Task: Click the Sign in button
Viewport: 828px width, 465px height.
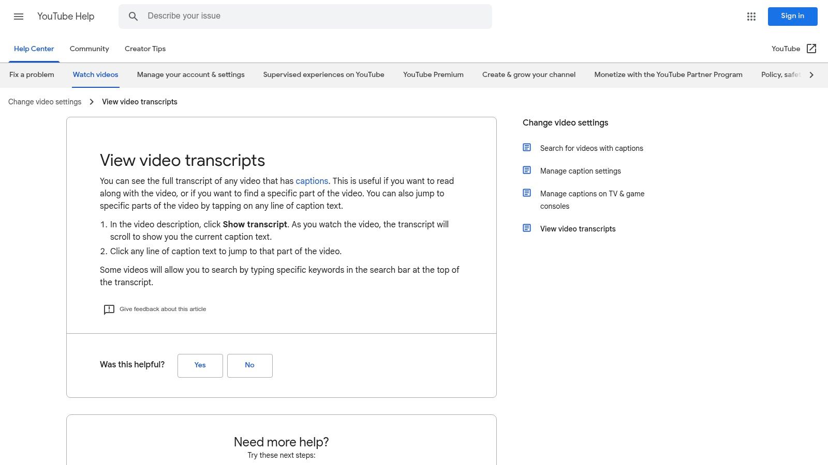Action: pos(792,16)
